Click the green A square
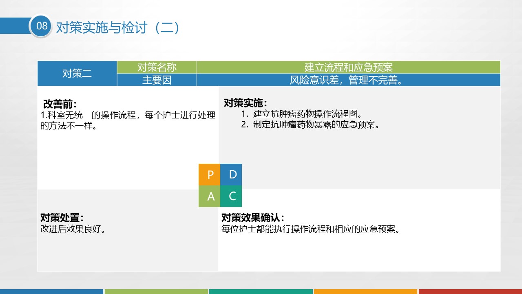Viewport: 522px width, 294px height. pos(209,196)
